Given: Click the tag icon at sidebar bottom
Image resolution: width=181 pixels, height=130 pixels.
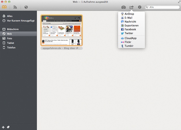Looking at the screenshot, I should click(x=8, y=127).
